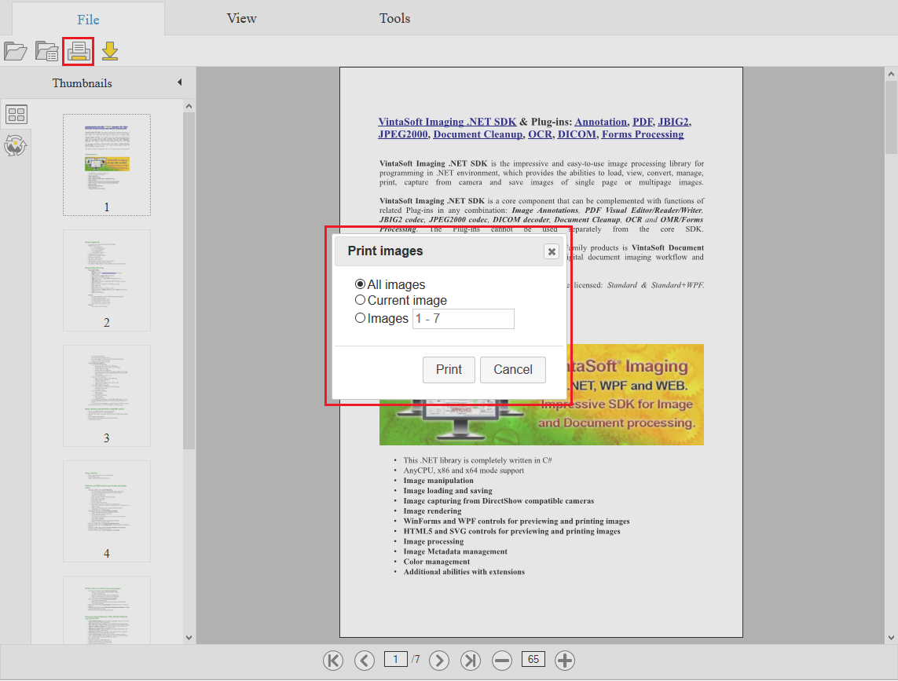Select the Images range radio button
Image resolution: width=898 pixels, height=681 pixels.
(x=360, y=317)
